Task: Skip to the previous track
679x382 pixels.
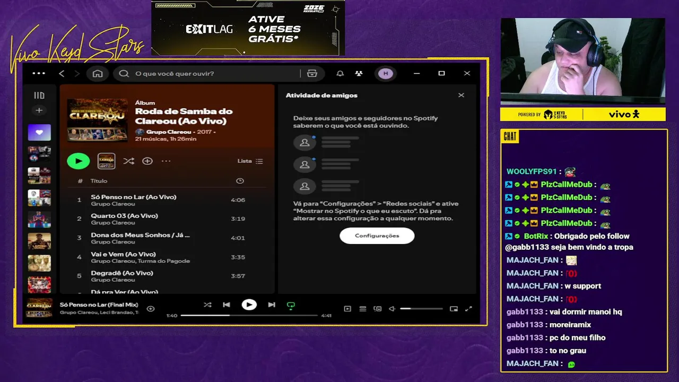Action: coord(227,305)
